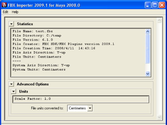Collapse the Units subsection
This screenshot has height=125, width=167.
click(x=14, y=91)
